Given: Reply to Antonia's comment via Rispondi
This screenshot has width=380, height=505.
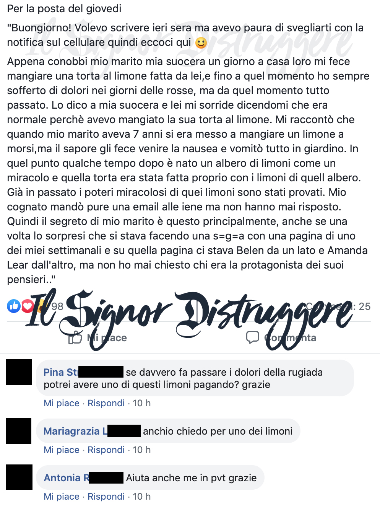Looking at the screenshot, I should pyautogui.click(x=106, y=496).
